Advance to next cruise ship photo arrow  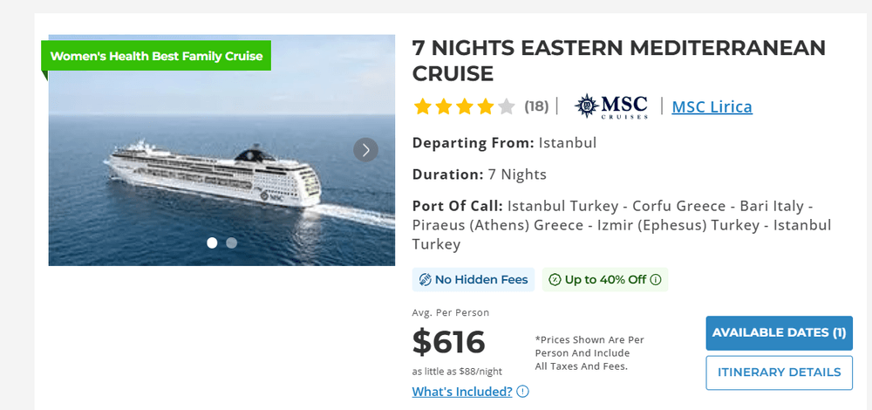coord(366,150)
